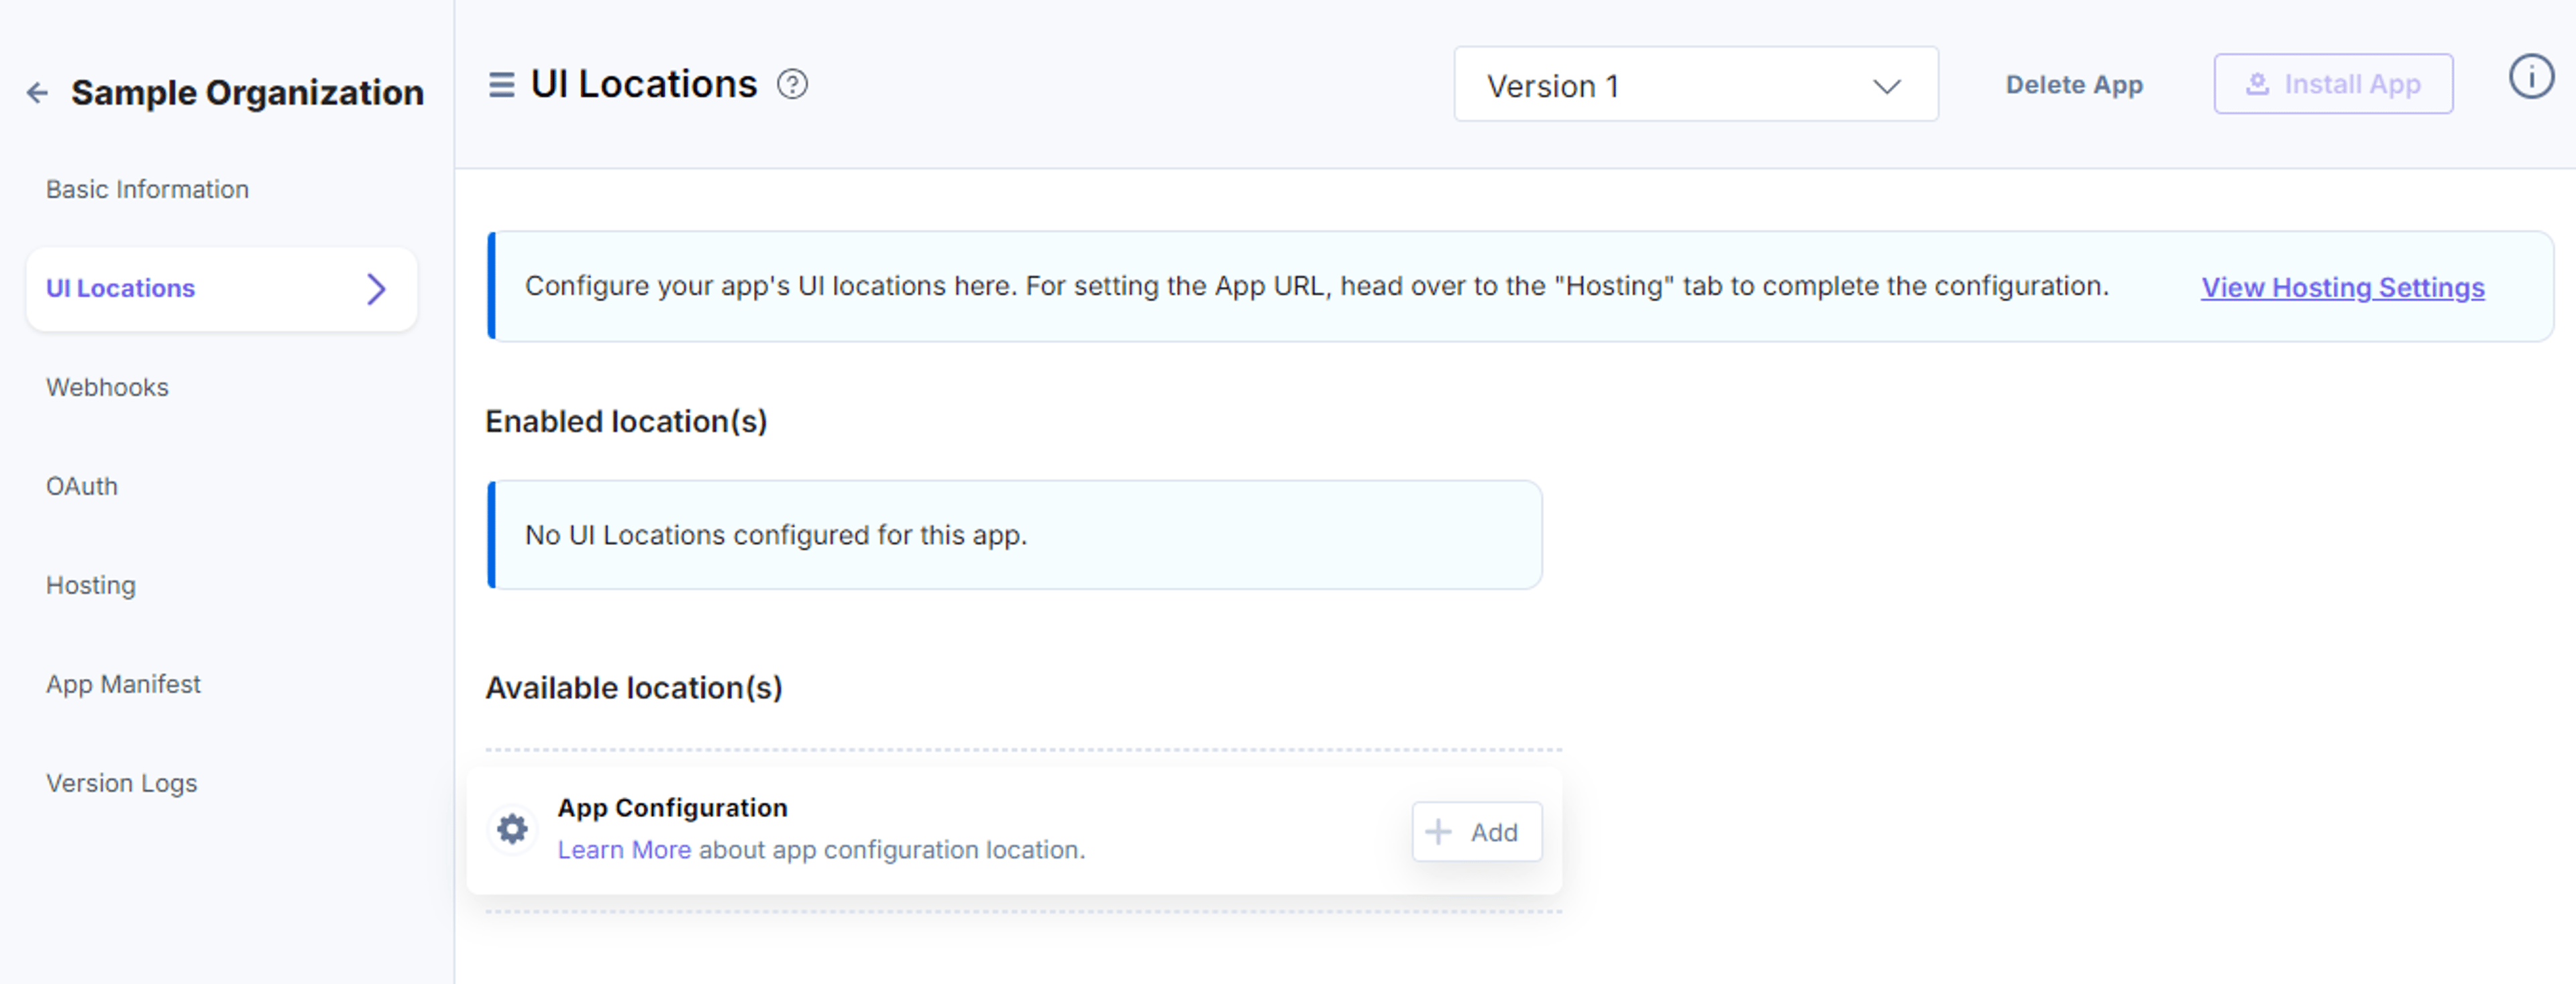This screenshot has width=2576, height=984.
Task: Open Basic Information section
Action: [147, 190]
